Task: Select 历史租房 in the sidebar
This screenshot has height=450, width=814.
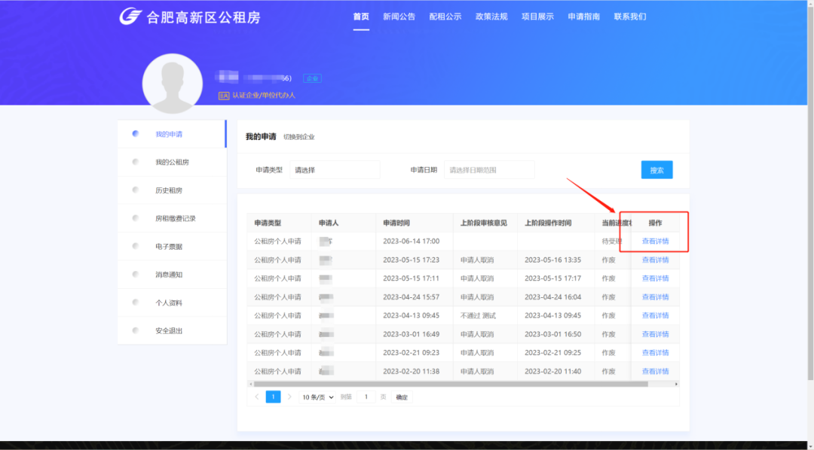Action: (169, 190)
